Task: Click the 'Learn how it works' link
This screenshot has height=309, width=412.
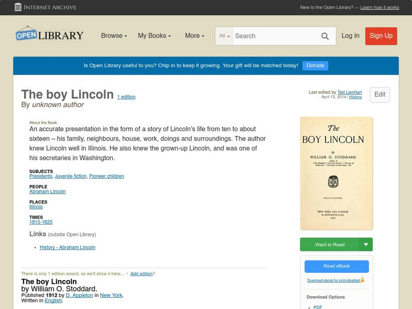Action: click(380, 8)
